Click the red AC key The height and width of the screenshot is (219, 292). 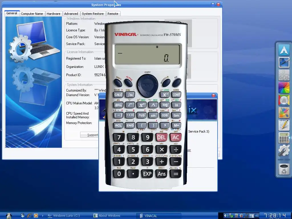176,137
